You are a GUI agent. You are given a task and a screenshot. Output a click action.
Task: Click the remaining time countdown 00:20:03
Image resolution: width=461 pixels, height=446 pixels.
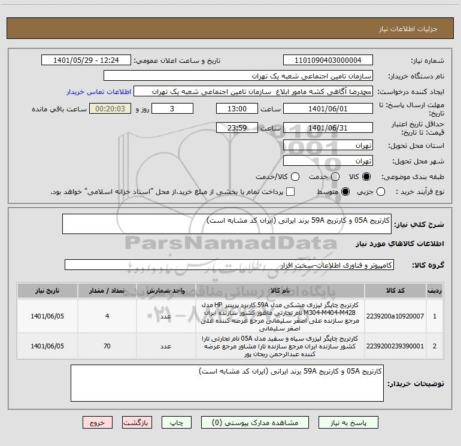coord(110,108)
